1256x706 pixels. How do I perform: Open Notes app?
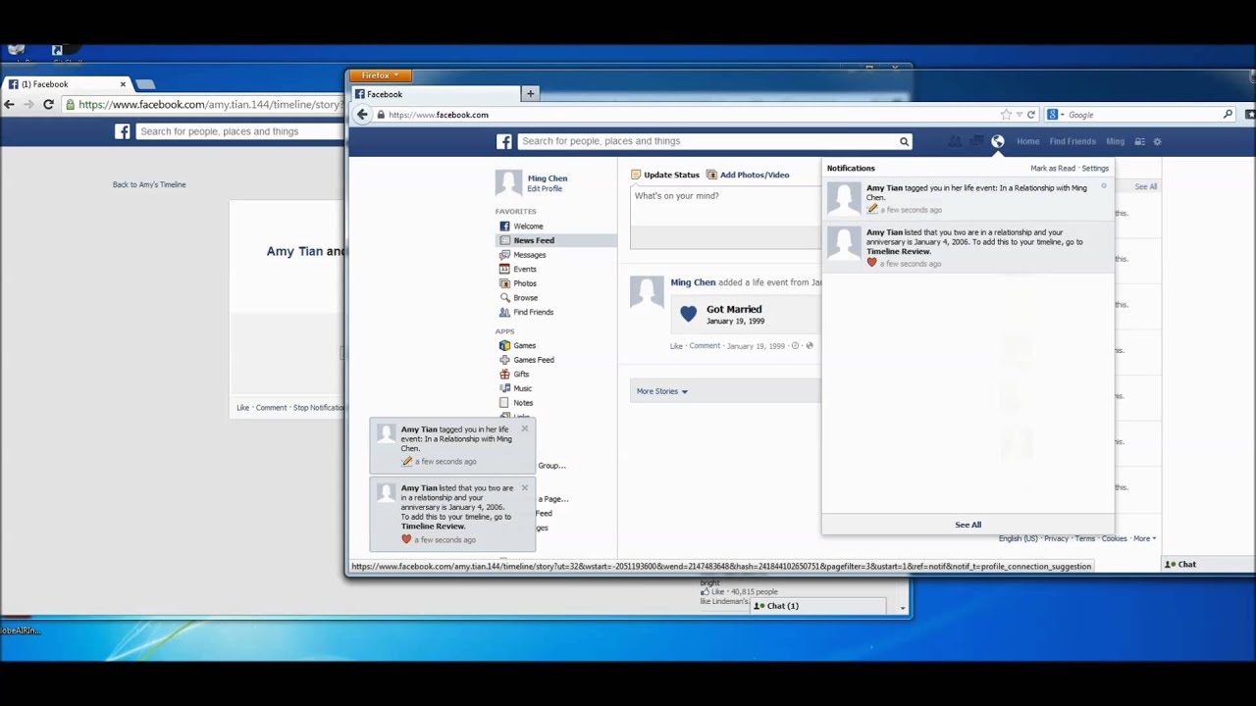click(523, 403)
